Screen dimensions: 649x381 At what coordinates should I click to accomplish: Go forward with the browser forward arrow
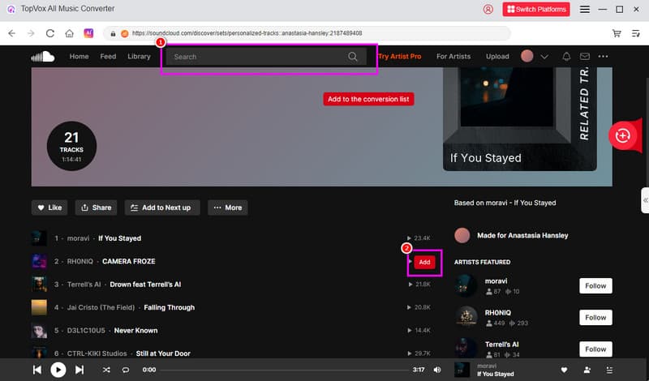[x=31, y=33]
